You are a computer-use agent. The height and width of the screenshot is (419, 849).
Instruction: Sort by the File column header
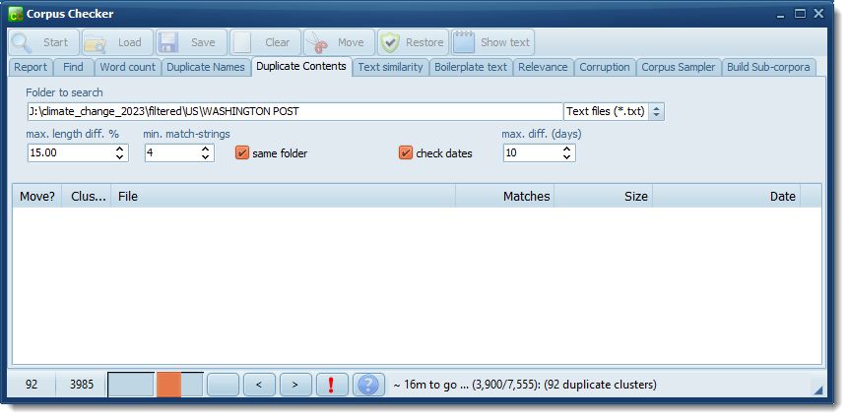[284, 197]
